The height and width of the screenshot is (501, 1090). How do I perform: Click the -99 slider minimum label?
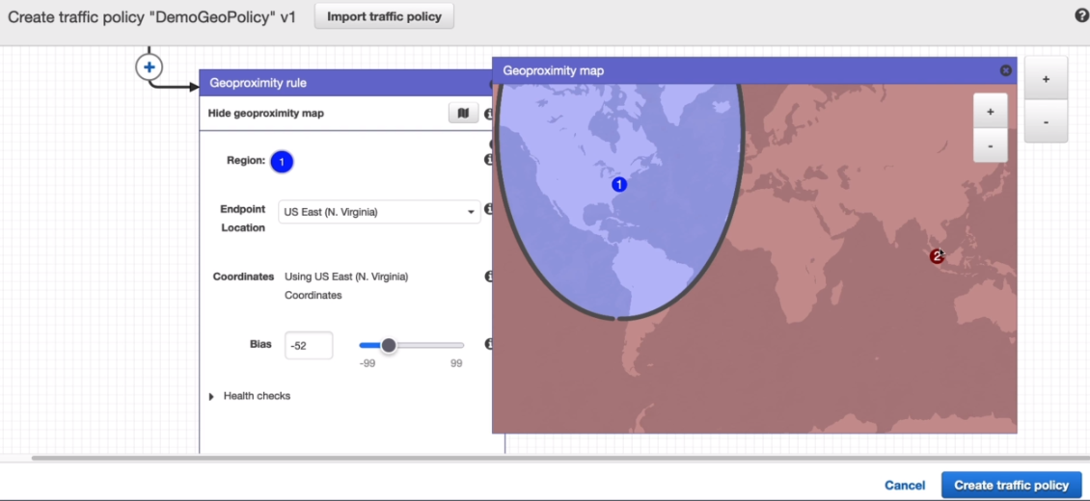pos(368,363)
